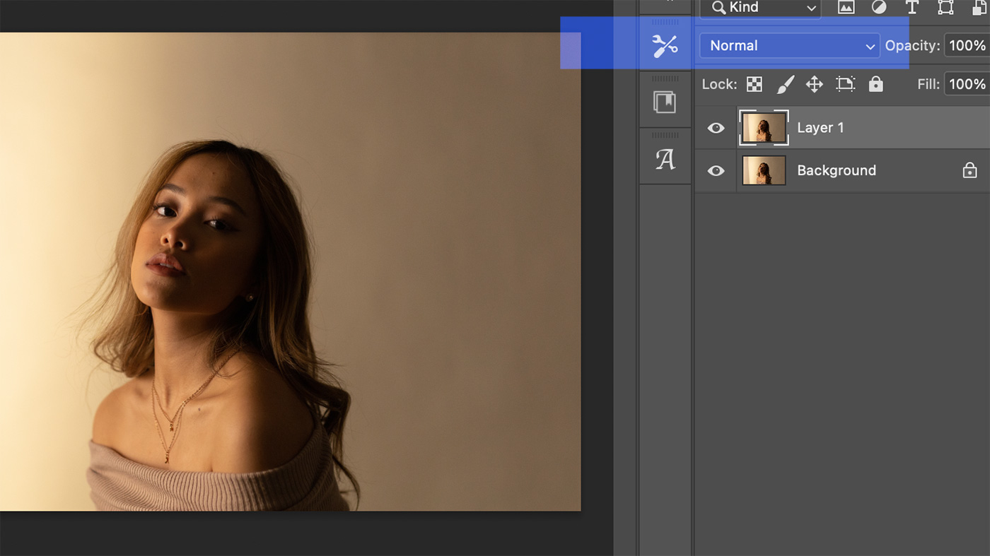Toggle lock position move icon
The height and width of the screenshot is (556, 990).
pos(815,84)
